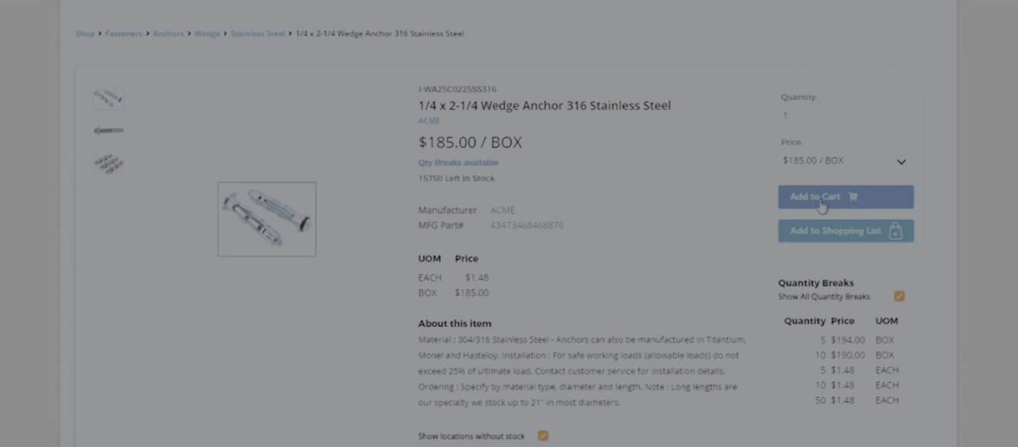The width and height of the screenshot is (1018, 447).
Task: Navigate to the Anchors breadcrumb category
Action: pos(168,34)
